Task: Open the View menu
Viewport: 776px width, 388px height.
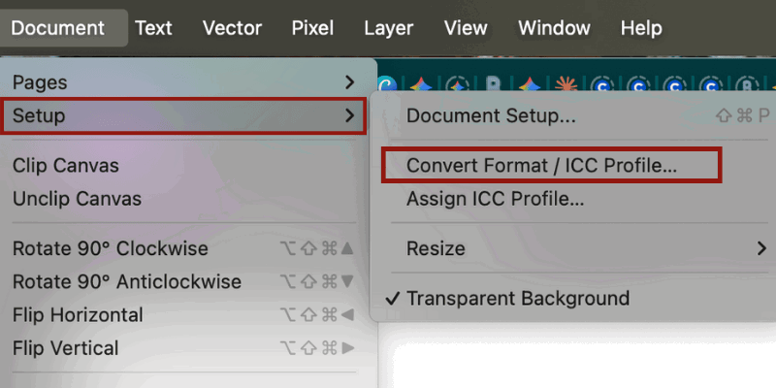Action: click(466, 28)
